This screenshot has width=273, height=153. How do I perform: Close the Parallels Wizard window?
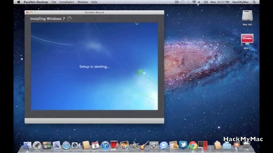[x=27, y=12]
